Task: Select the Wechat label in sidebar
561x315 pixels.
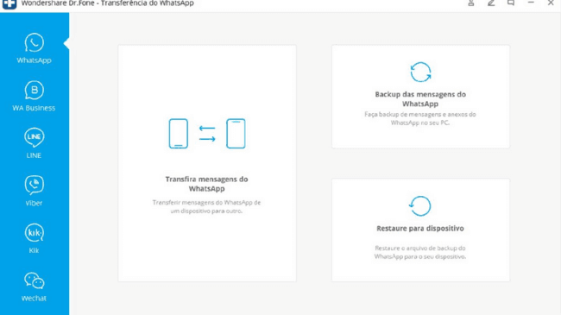Action: pyautogui.click(x=34, y=299)
